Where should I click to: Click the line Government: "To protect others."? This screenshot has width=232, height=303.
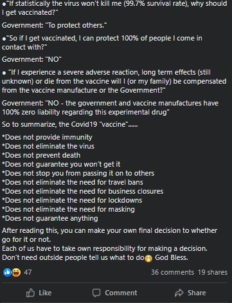click(x=55, y=25)
